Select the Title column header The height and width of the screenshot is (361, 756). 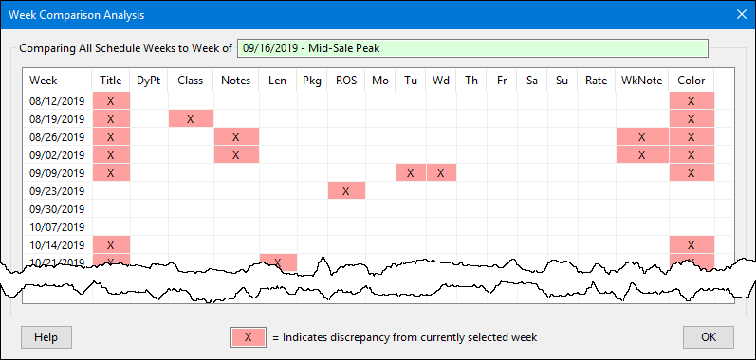tap(110, 81)
